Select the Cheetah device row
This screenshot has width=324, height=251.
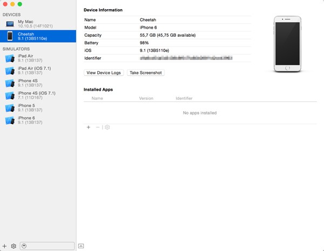38,36
